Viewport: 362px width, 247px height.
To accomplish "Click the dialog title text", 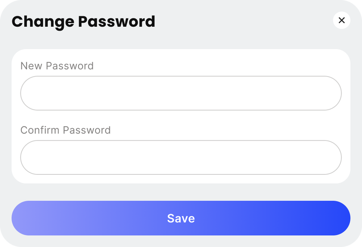I will (x=83, y=21).
